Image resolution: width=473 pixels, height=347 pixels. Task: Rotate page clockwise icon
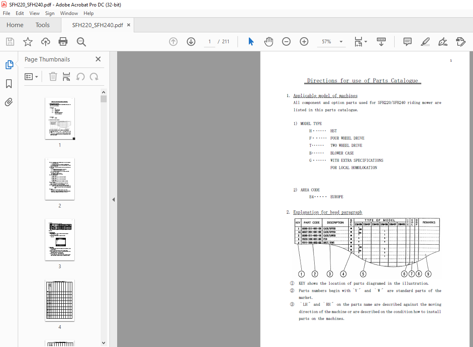pyautogui.click(x=94, y=77)
